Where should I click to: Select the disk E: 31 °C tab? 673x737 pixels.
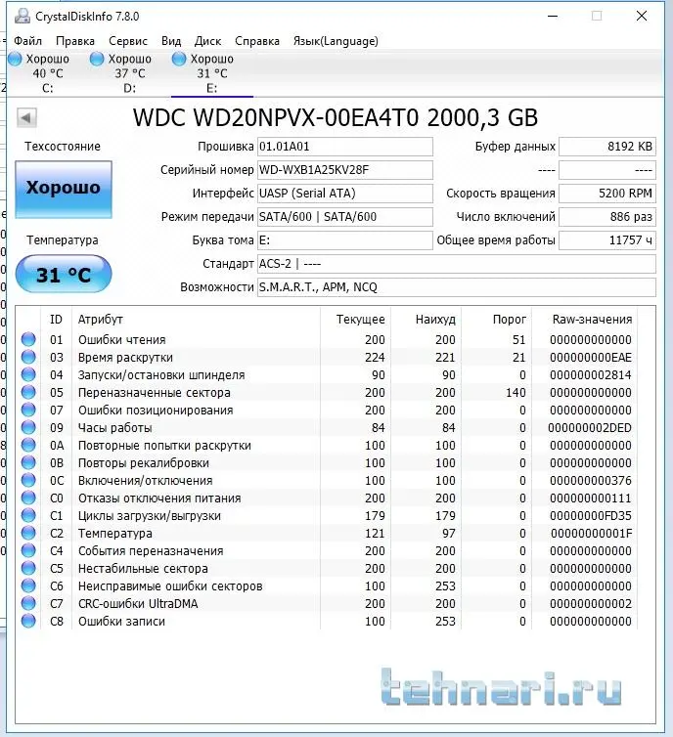212,73
